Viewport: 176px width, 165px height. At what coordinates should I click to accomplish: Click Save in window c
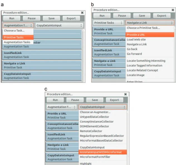tap(95, 100)
